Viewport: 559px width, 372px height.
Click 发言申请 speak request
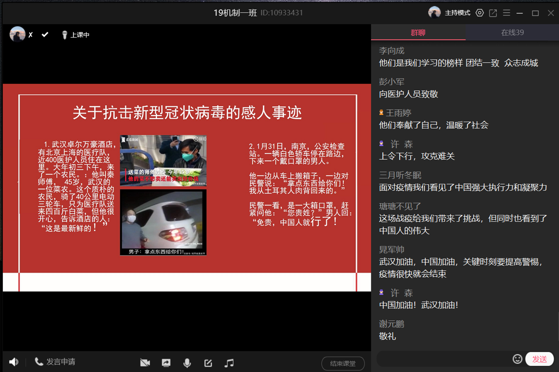coord(55,362)
